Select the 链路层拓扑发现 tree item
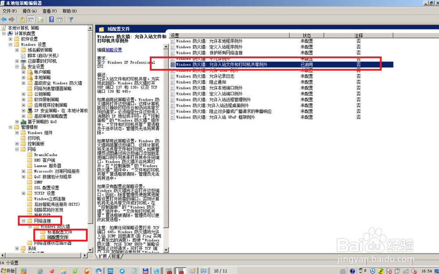The height and width of the screenshot is (274, 439). pos(48,210)
